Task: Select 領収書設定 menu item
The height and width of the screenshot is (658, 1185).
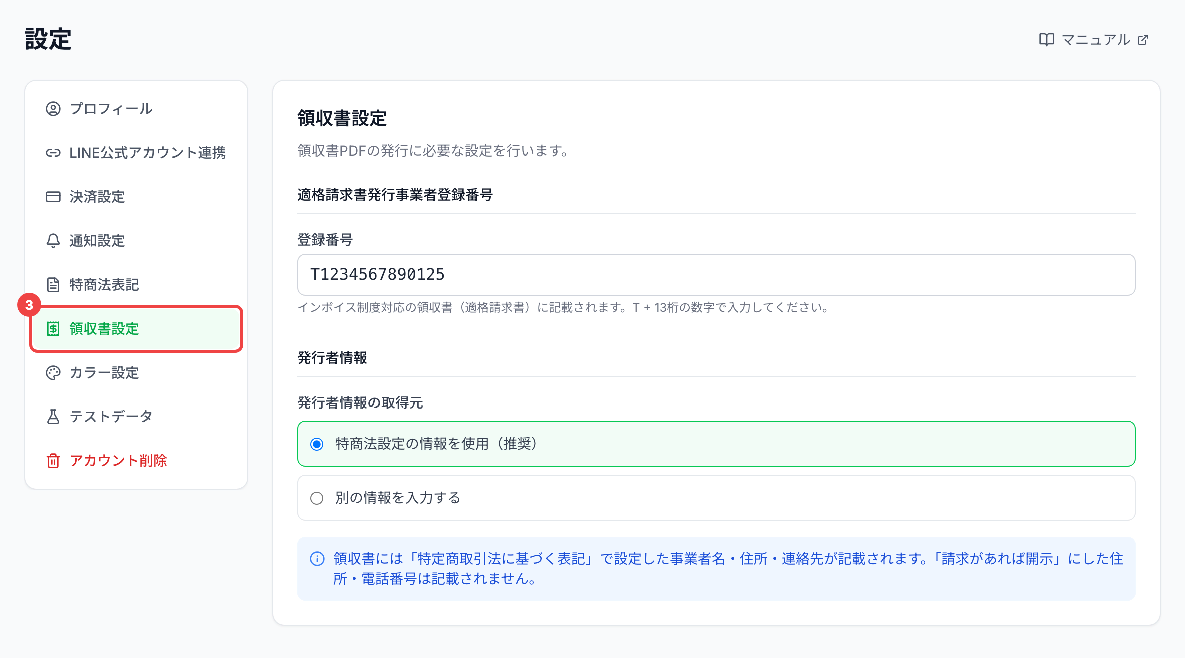Action: point(136,329)
